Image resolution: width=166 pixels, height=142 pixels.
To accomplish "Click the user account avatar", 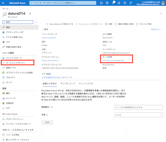I will pyautogui.click(x=163, y=3).
